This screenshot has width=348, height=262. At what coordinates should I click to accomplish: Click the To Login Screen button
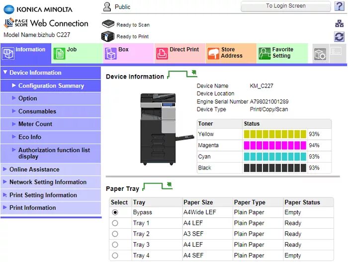point(286,6)
